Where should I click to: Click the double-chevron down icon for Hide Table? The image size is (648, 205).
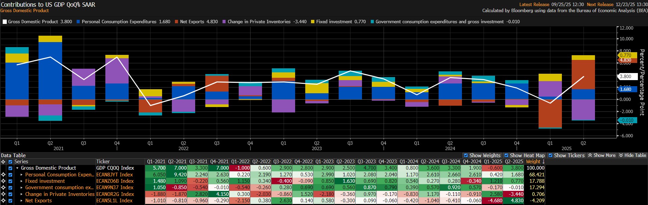coord(621,156)
